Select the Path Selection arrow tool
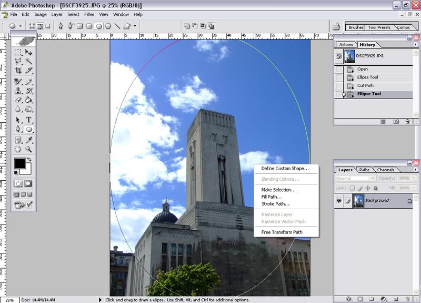The image size is (421, 303). point(18,120)
